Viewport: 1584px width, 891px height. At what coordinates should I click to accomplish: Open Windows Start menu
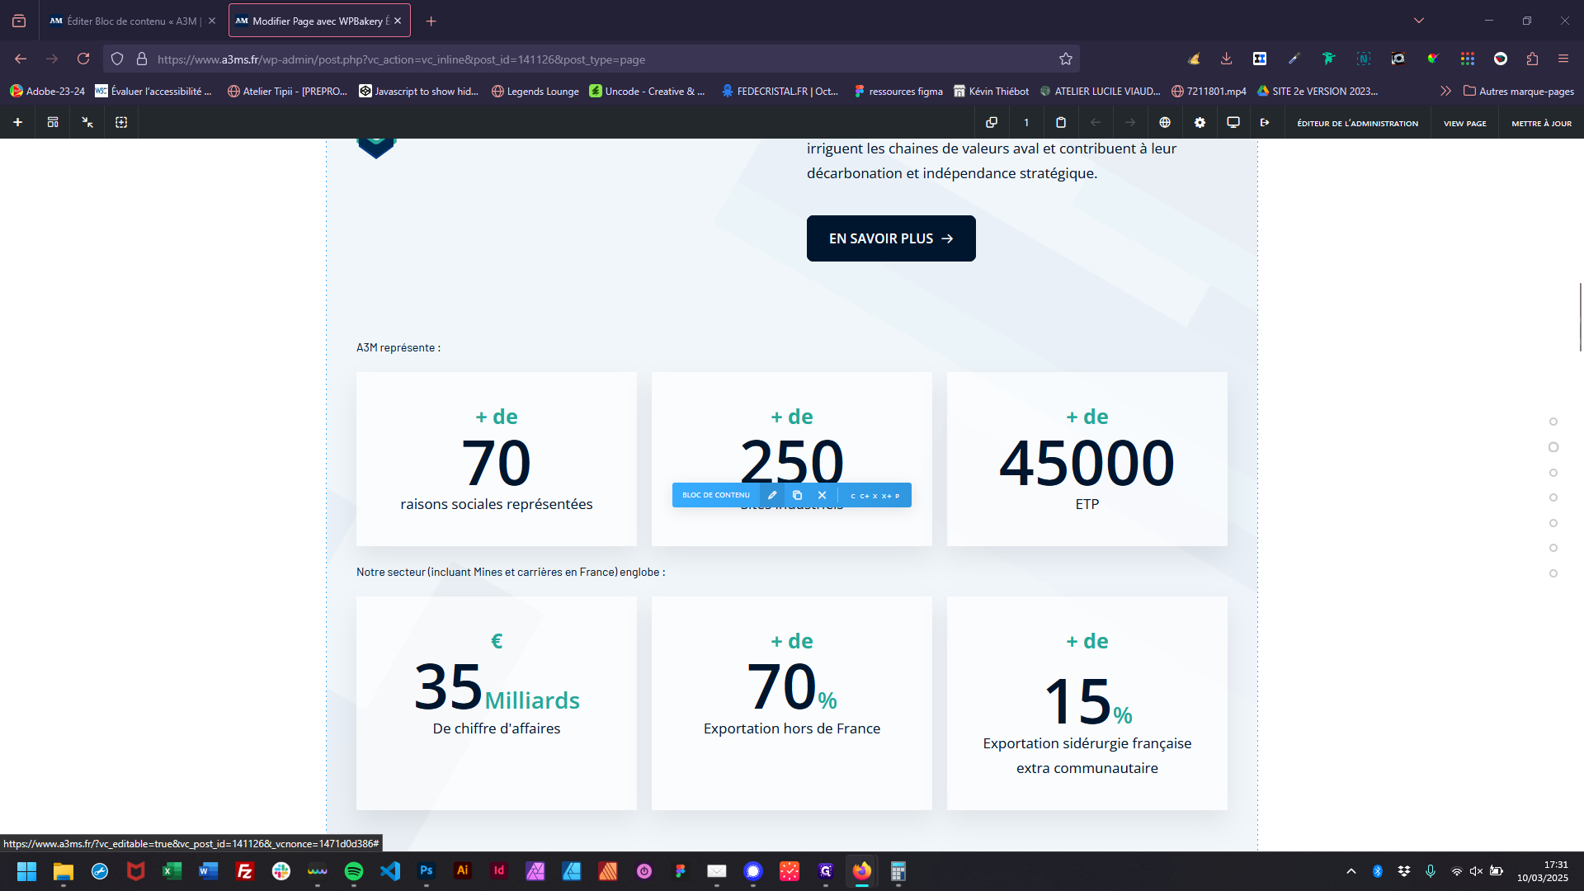point(26,871)
